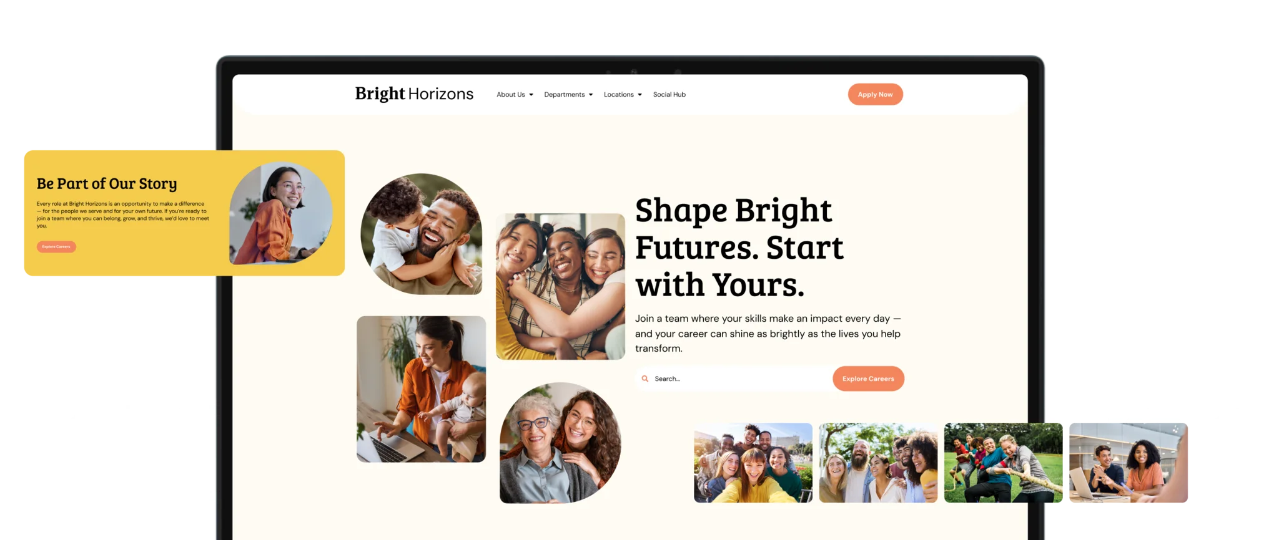Click the Be Part of Our Story heading
The width and height of the screenshot is (1279, 540).
coord(107,183)
